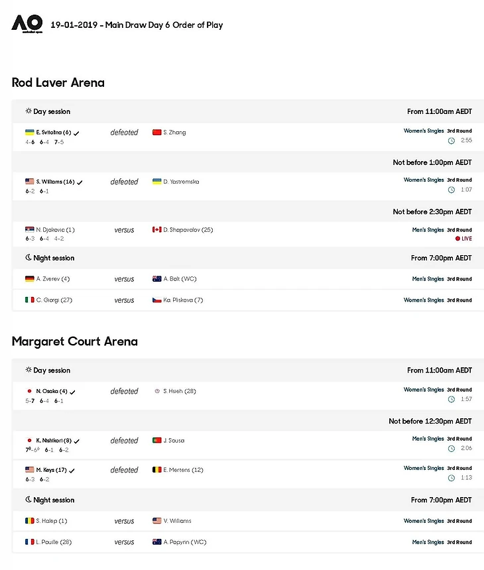The width and height of the screenshot is (484, 570).
Task: Click the Portugal flag next to J. Sousa
Action: tap(157, 441)
